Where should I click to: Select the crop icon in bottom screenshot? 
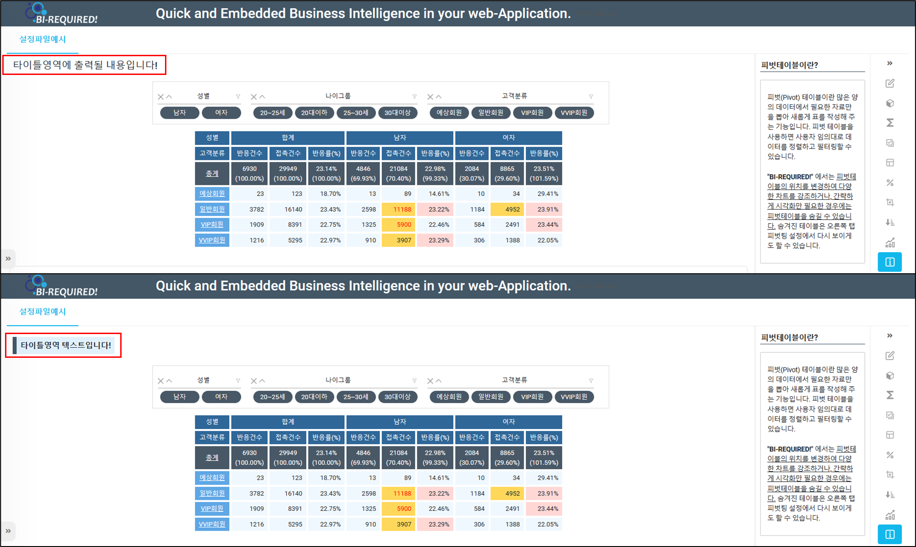coord(889,475)
